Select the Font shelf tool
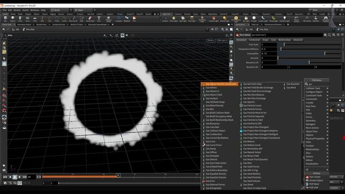Image resolution: width=345 pixels, height=194 pixels. [x=99, y=19]
